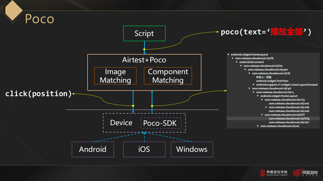Click the NetEase Games Academy logo

tap(274, 173)
